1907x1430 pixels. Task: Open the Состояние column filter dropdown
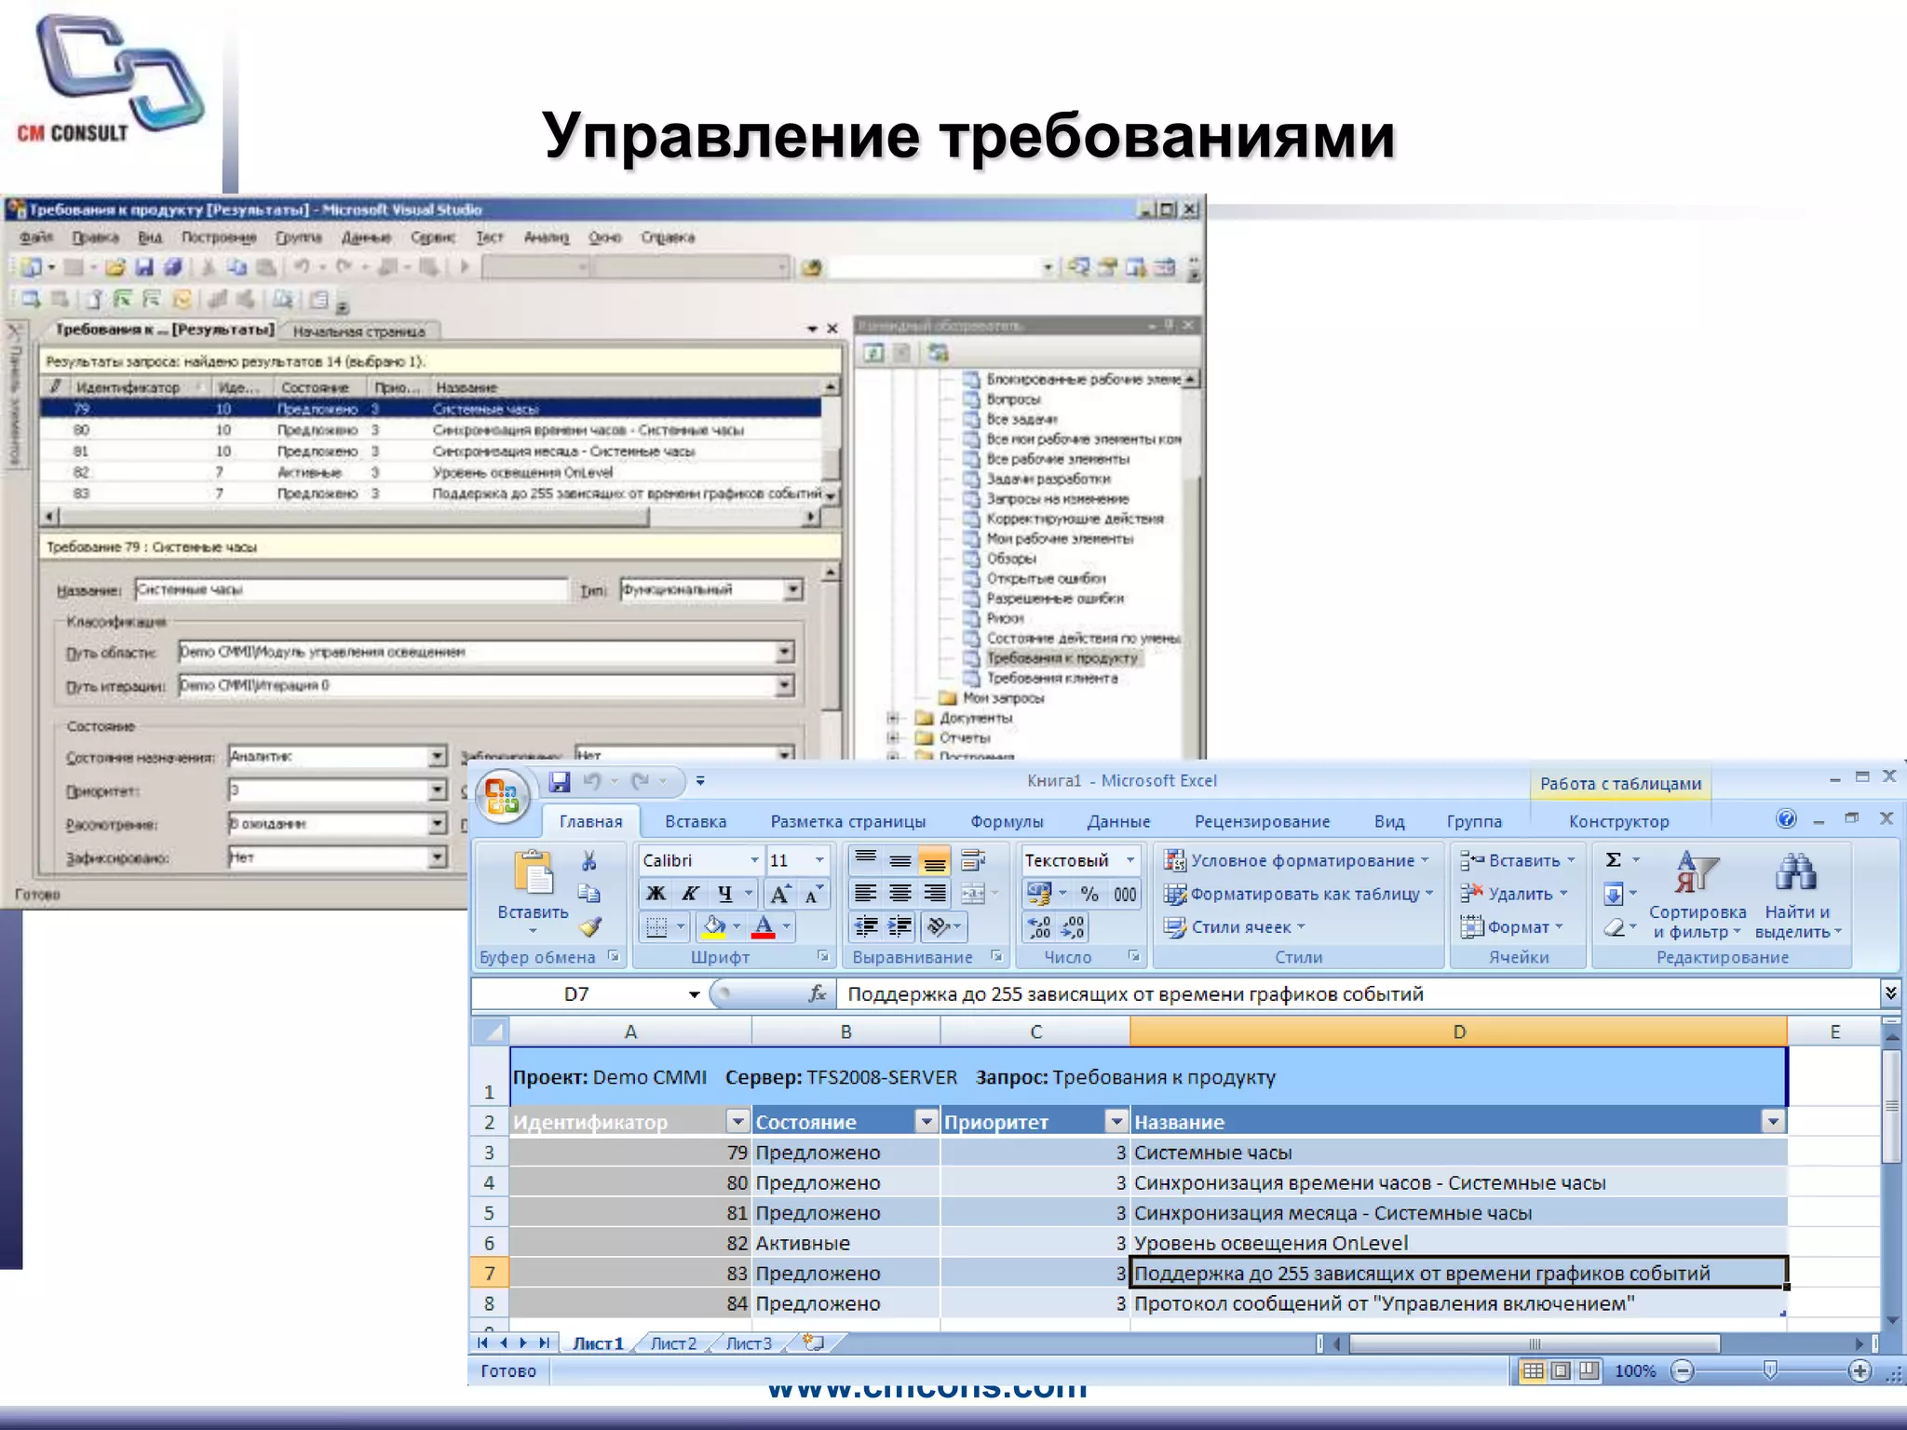click(926, 1122)
